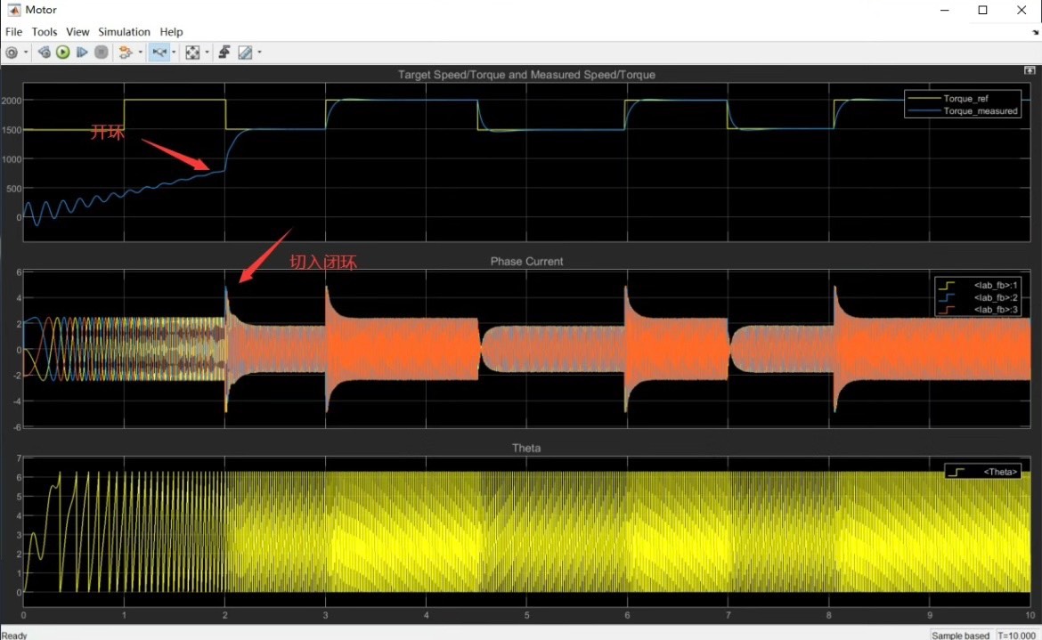Screen dimensions: 1042x640
Task: Click the Phase Current plot title
Action: click(526, 262)
